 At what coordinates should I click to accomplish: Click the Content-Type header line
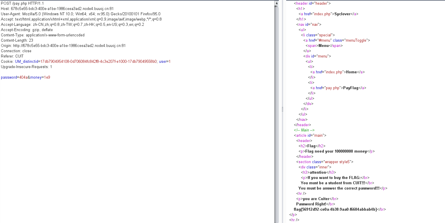click(43, 35)
